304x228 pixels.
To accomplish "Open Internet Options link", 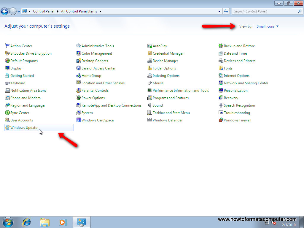I will pos(237,76).
